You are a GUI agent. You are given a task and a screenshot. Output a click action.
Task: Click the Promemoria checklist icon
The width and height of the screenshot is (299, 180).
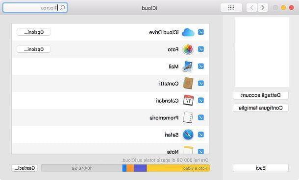click(188, 117)
